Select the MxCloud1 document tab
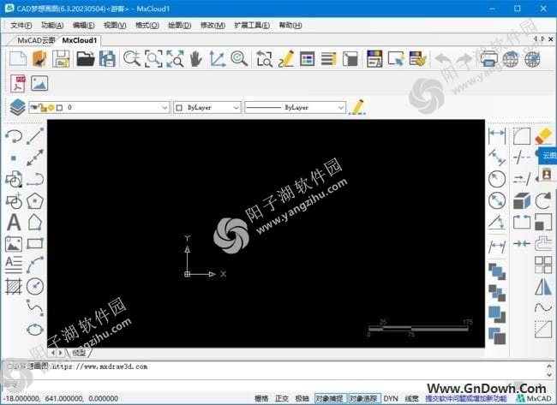This screenshot has width=557, height=405. point(79,40)
